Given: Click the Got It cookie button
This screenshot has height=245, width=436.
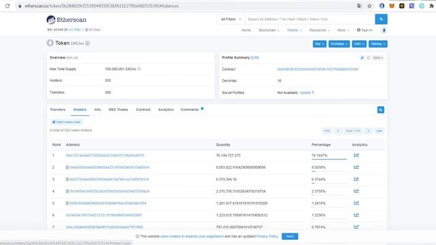Looking at the screenshot, I should (x=290, y=236).
